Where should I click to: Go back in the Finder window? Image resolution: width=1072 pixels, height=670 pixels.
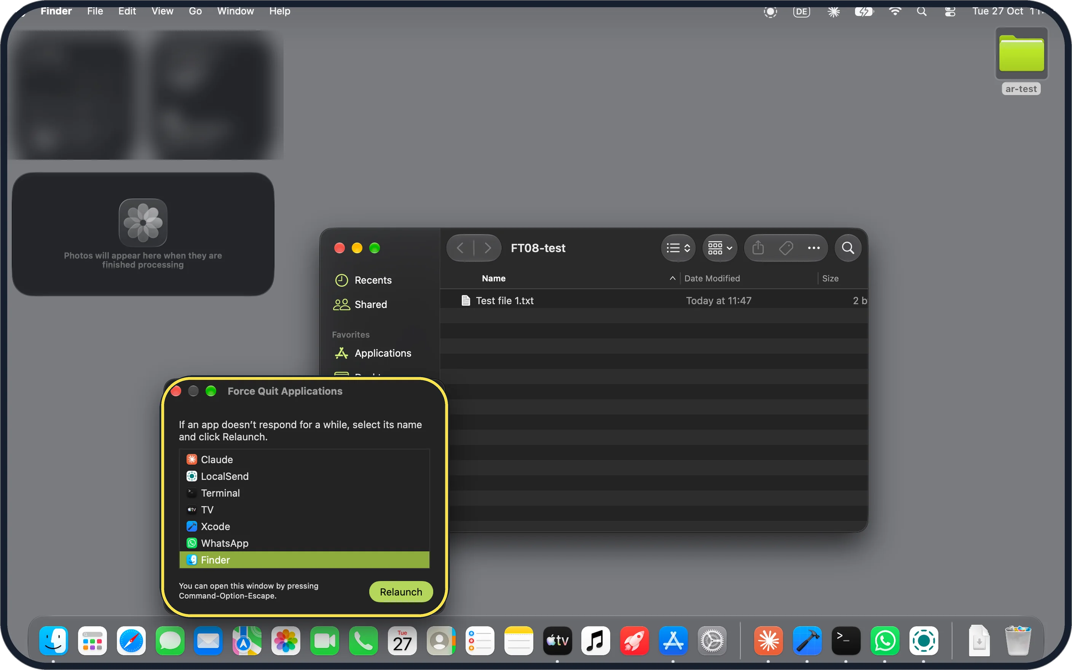460,248
